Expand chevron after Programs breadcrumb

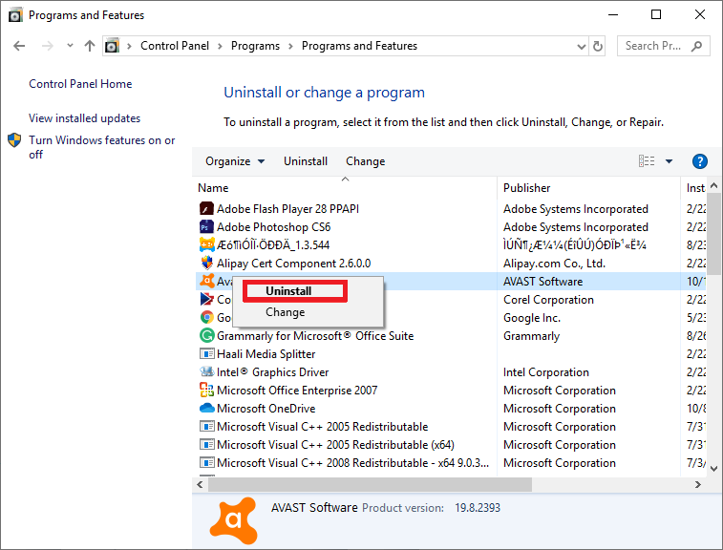pos(290,46)
